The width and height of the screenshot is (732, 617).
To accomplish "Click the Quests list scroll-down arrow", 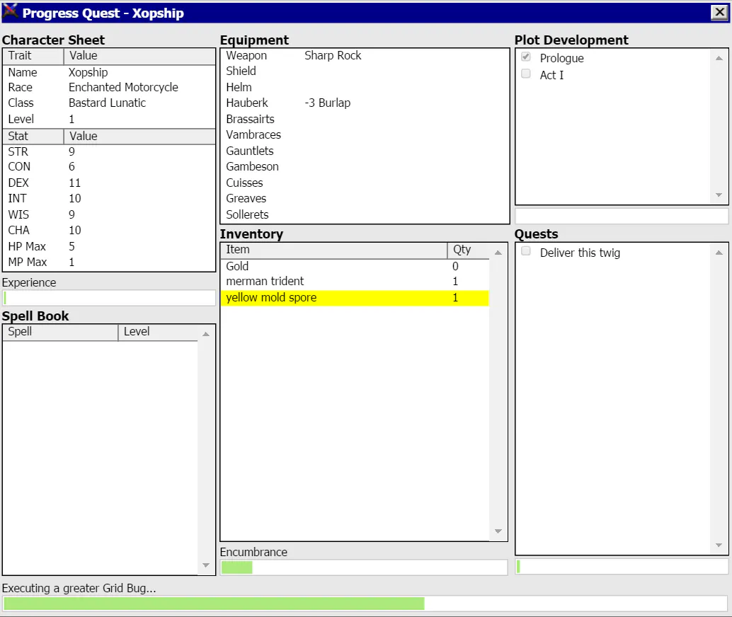I will pos(719,545).
